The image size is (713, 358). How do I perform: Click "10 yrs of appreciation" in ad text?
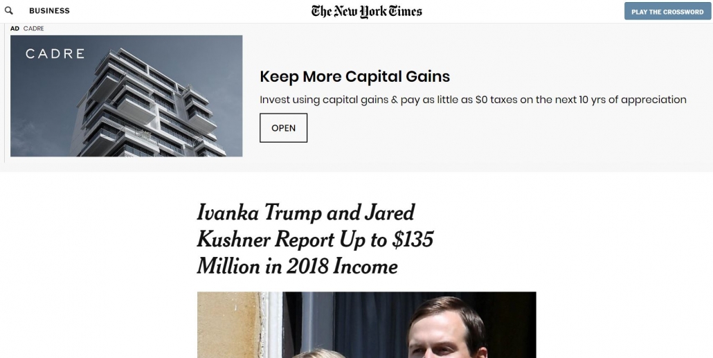(x=631, y=100)
